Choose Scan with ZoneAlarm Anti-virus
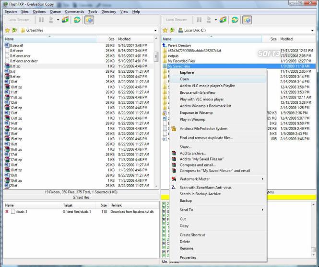 (218, 187)
